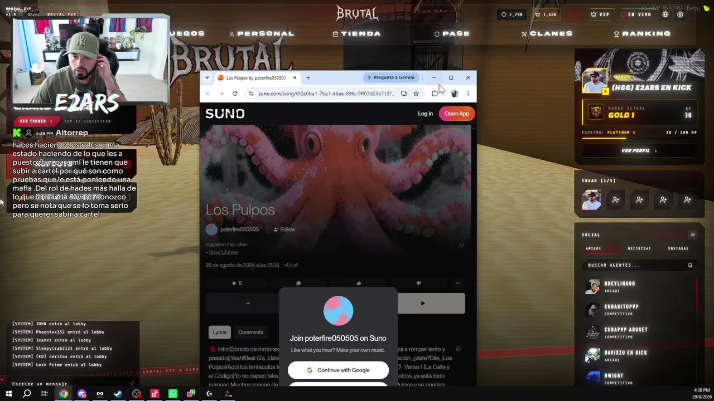Viewport: 714px width, 401px height.
Task: Click Continue with Google
Action: [338, 370]
